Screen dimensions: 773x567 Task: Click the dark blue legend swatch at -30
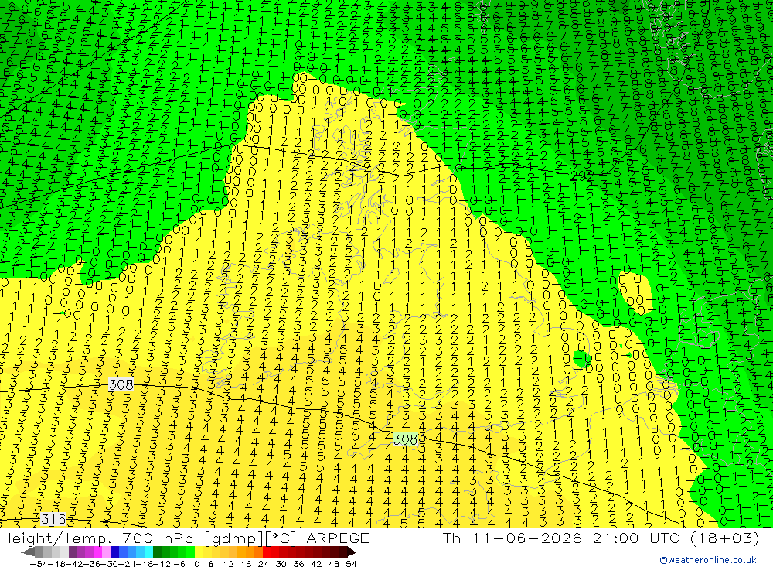pos(115,552)
